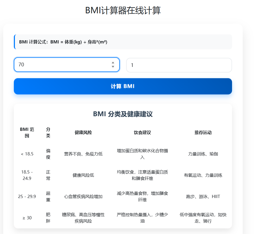
Task: Click the 超重 category cell
Action: tap(48, 196)
